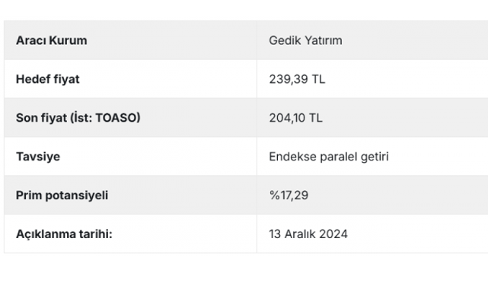Select the 239,39 TL target price
This screenshot has width=488, height=289.
297,79
